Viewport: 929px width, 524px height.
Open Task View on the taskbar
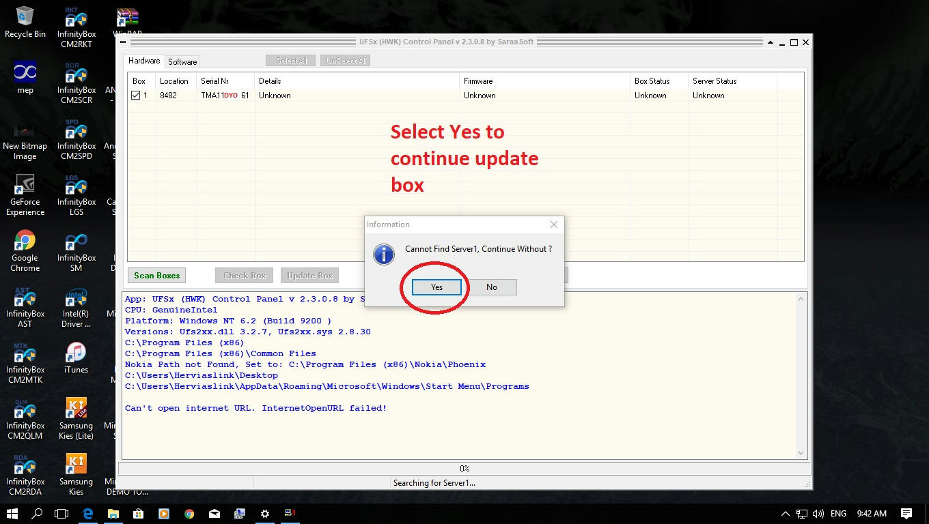61,514
